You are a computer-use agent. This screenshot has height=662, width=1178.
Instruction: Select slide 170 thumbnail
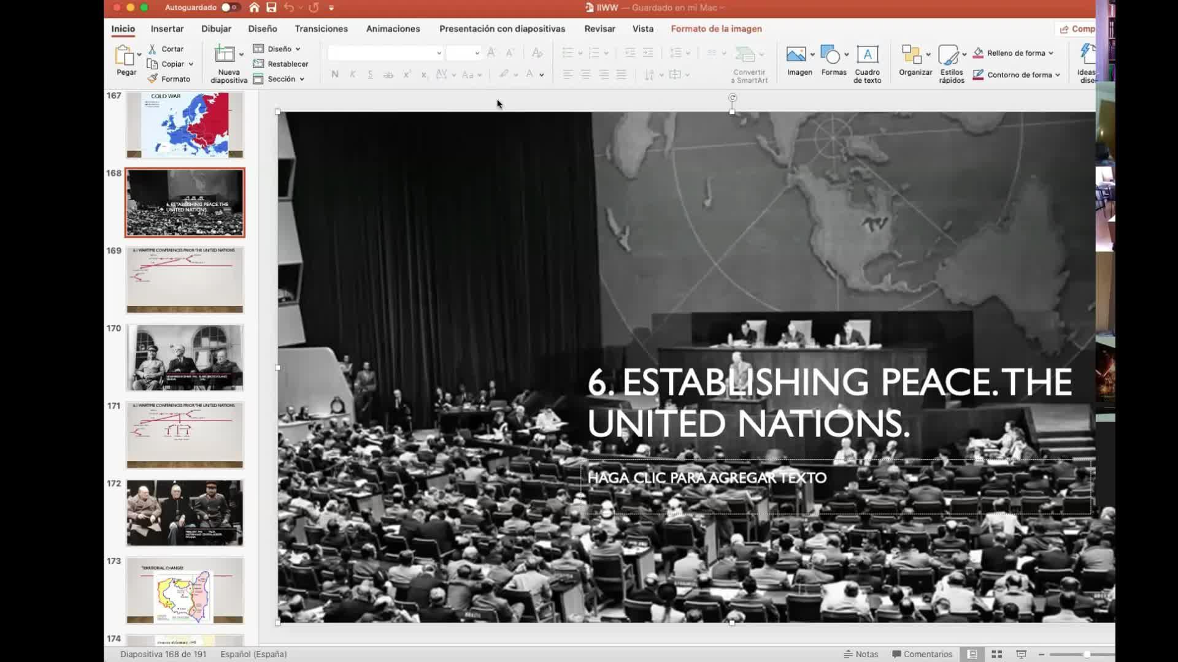185,357
